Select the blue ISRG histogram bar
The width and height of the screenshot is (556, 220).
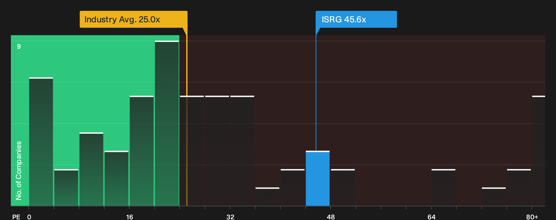pos(318,178)
